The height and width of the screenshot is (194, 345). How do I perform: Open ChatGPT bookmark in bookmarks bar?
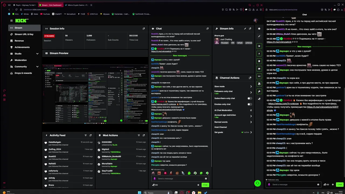point(57,14)
